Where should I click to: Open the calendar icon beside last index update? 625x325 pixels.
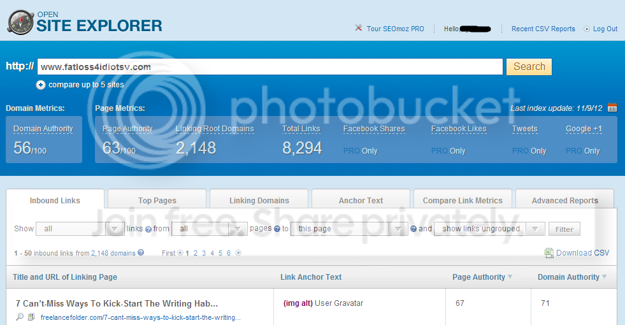[612, 108]
